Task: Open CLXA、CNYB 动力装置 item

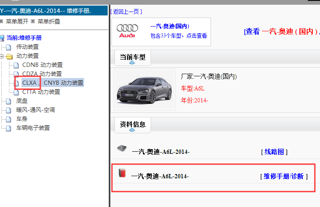Action: (x=53, y=83)
